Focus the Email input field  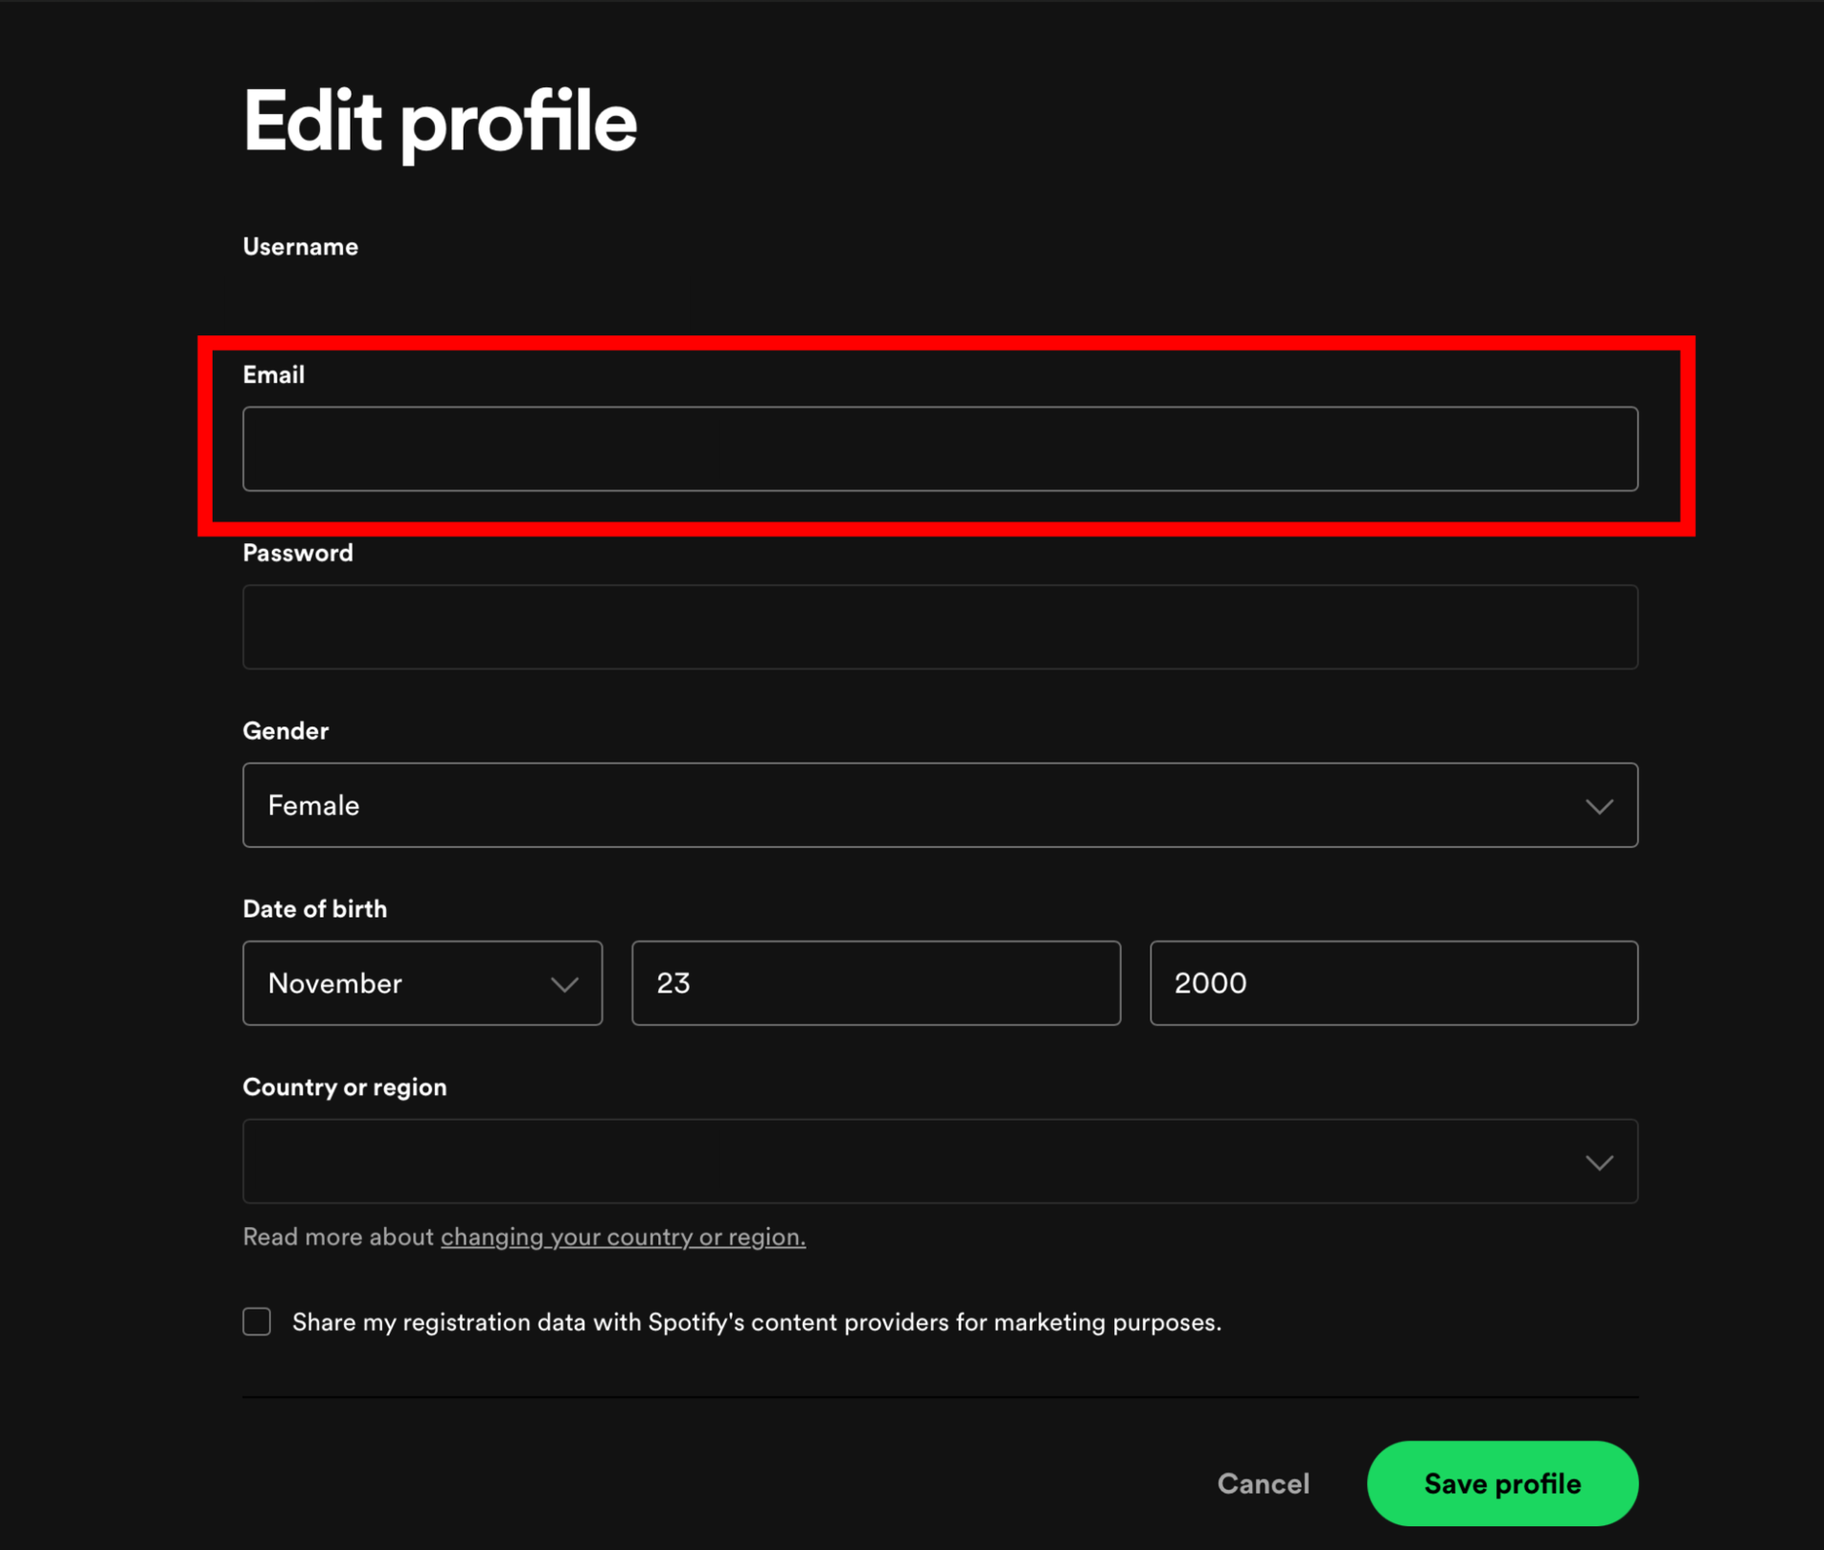[940, 449]
